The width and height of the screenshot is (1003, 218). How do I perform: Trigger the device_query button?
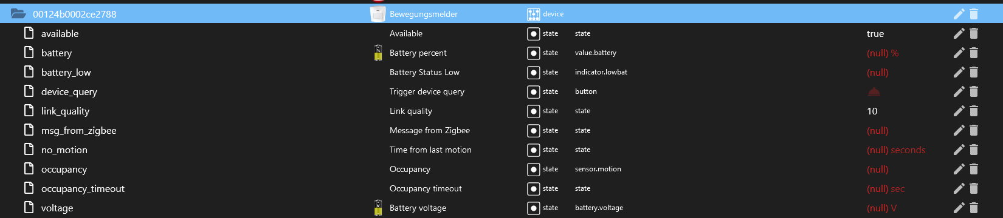click(x=874, y=91)
